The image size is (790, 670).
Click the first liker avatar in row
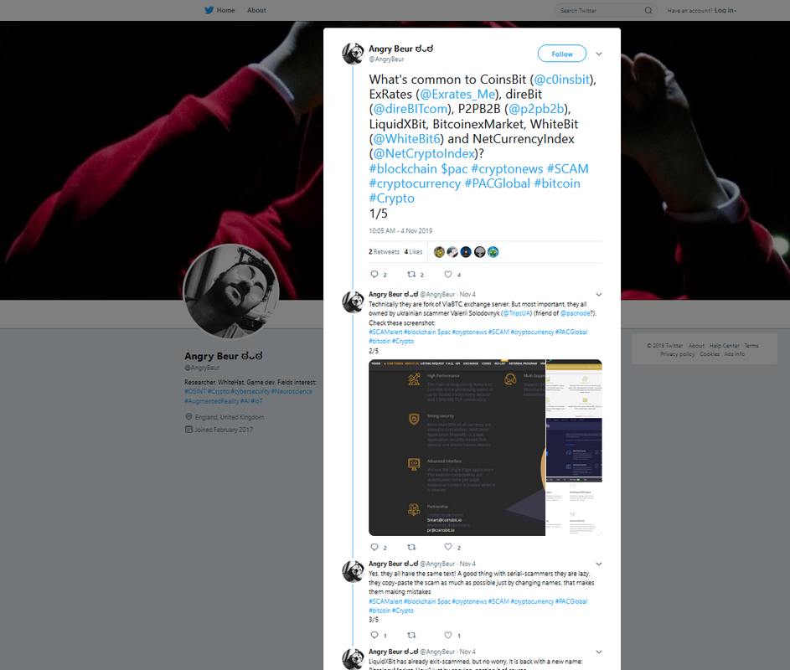[439, 252]
